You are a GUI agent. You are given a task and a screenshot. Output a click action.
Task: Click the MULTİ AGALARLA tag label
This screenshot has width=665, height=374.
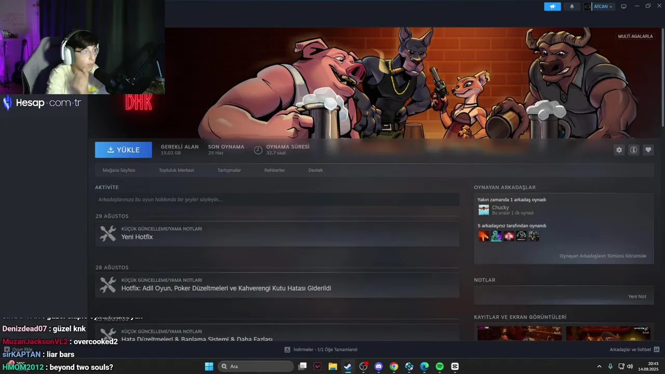pyautogui.click(x=635, y=36)
